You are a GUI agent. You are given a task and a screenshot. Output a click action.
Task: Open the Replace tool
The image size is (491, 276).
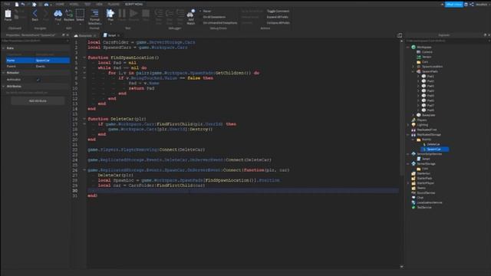[x=69, y=14]
